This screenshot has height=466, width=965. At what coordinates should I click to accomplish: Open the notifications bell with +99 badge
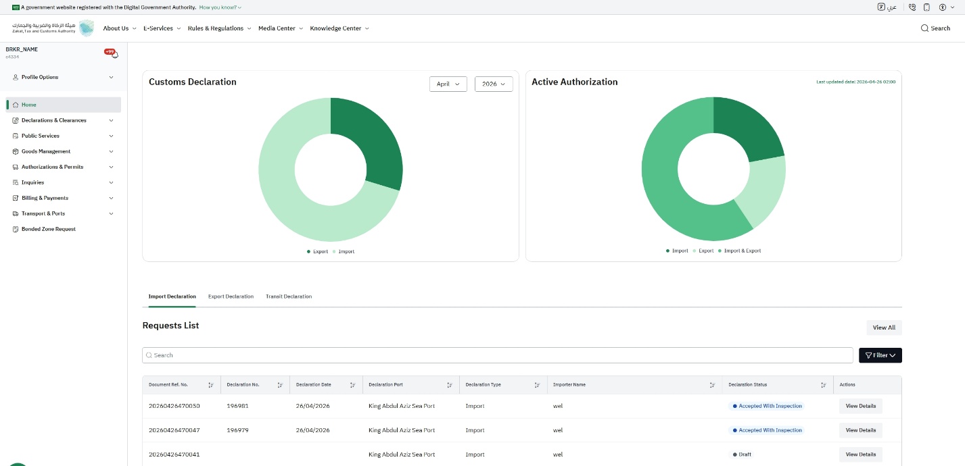pyautogui.click(x=111, y=53)
